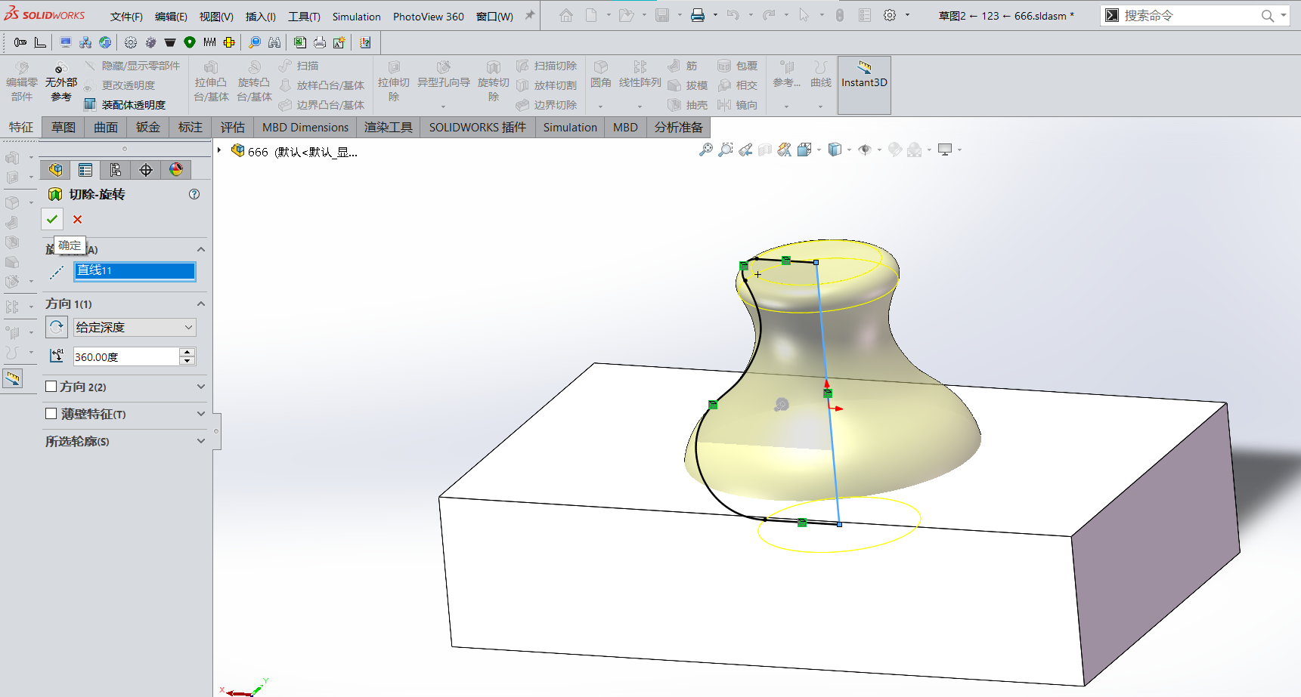The width and height of the screenshot is (1301, 697).
Task: Switch to the 渲染工具 tab
Action: click(388, 127)
